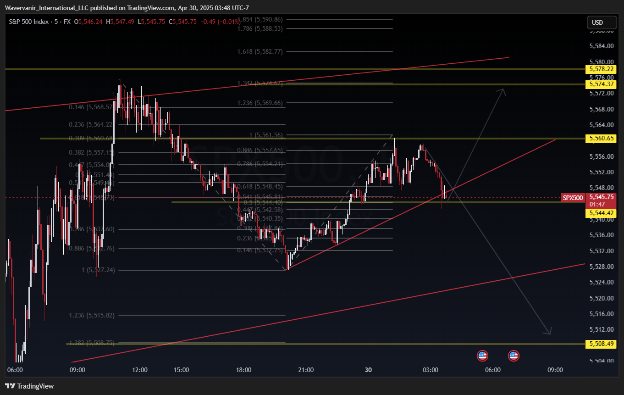Click the 15:00 time axis label
The height and width of the screenshot is (395, 624).
[x=181, y=370]
